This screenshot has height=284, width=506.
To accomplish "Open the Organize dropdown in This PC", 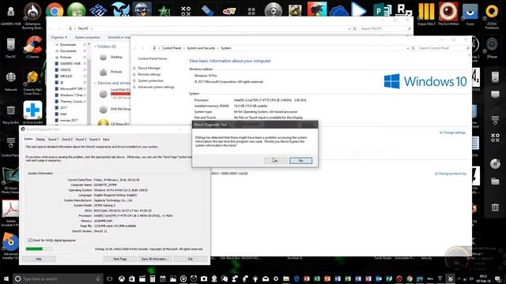I will (59, 37).
